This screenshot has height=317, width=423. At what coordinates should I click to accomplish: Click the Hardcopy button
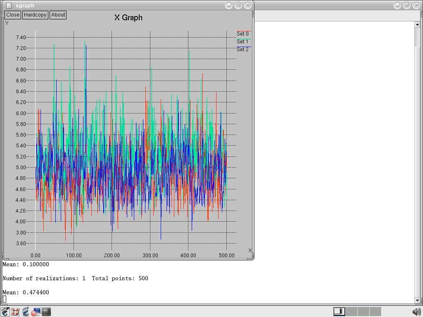pos(35,15)
